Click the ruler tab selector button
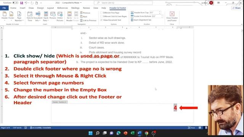 click(2, 27)
